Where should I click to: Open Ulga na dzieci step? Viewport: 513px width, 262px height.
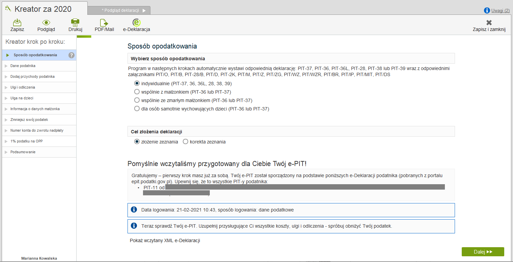point(22,98)
